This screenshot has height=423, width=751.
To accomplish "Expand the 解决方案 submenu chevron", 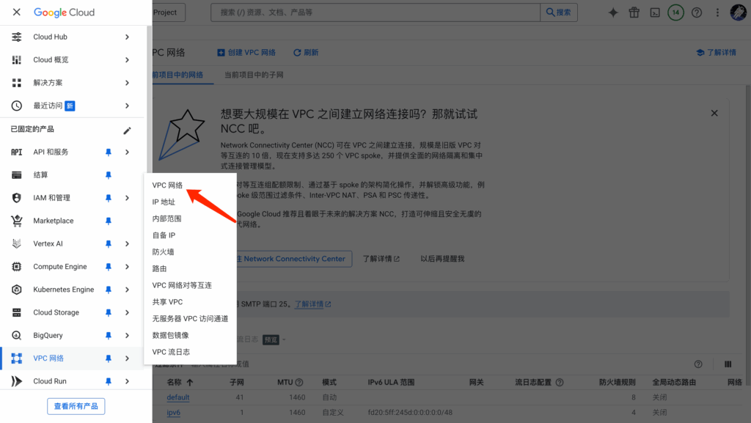I will pyautogui.click(x=127, y=83).
